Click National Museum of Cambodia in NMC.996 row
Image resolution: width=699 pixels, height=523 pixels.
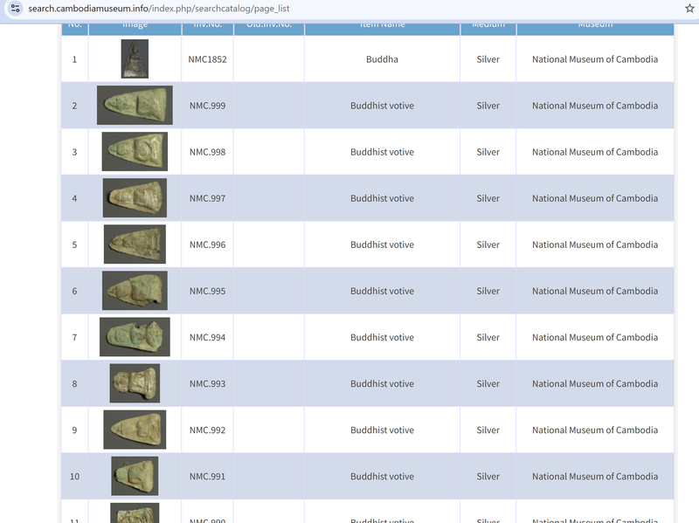pyautogui.click(x=595, y=244)
